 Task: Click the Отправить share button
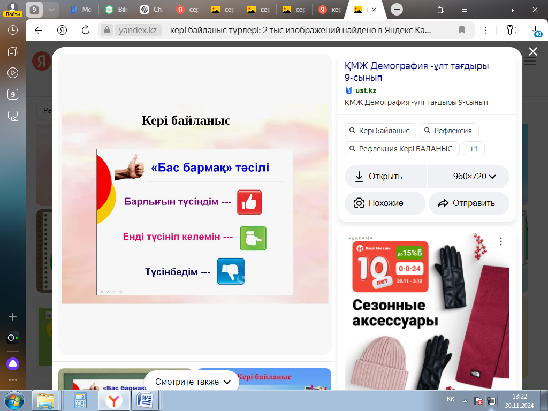[469, 203]
